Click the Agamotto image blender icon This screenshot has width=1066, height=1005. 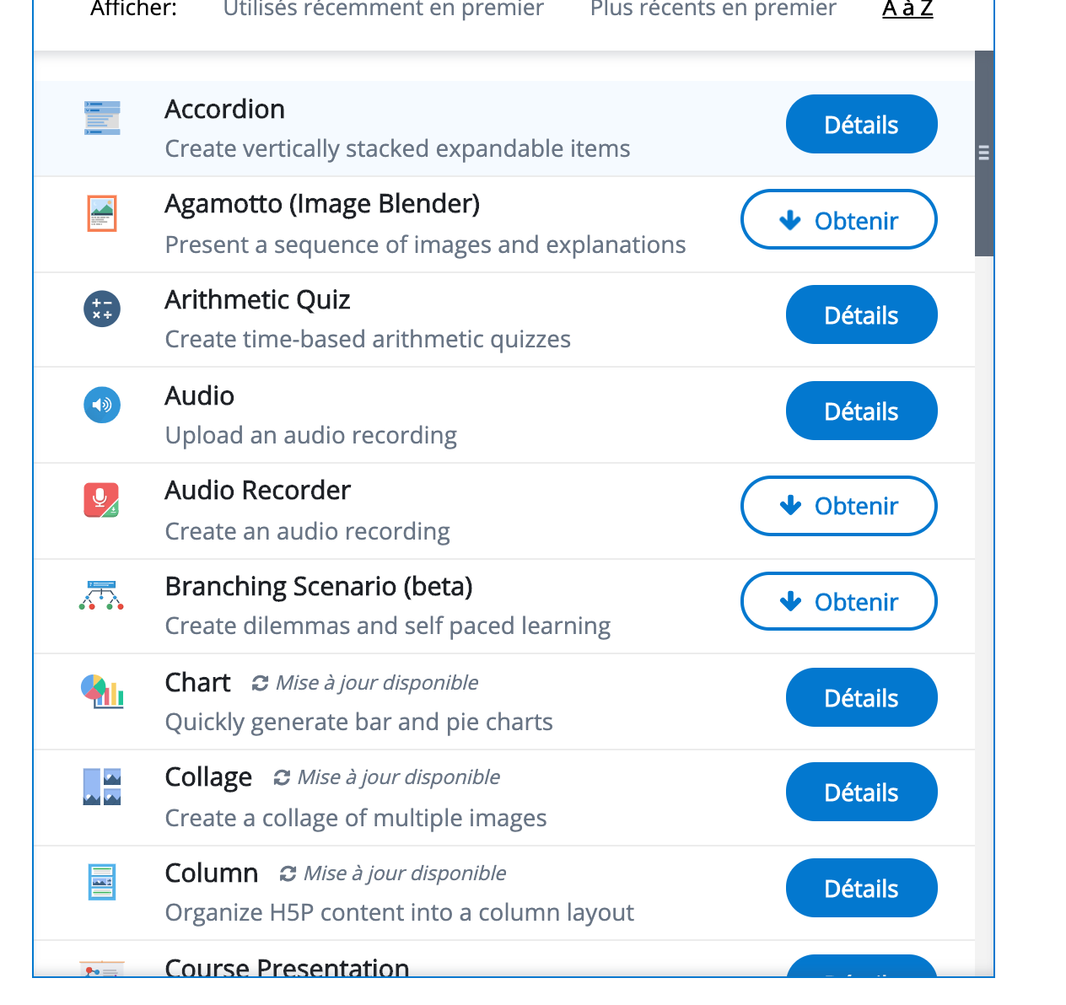pos(102,213)
